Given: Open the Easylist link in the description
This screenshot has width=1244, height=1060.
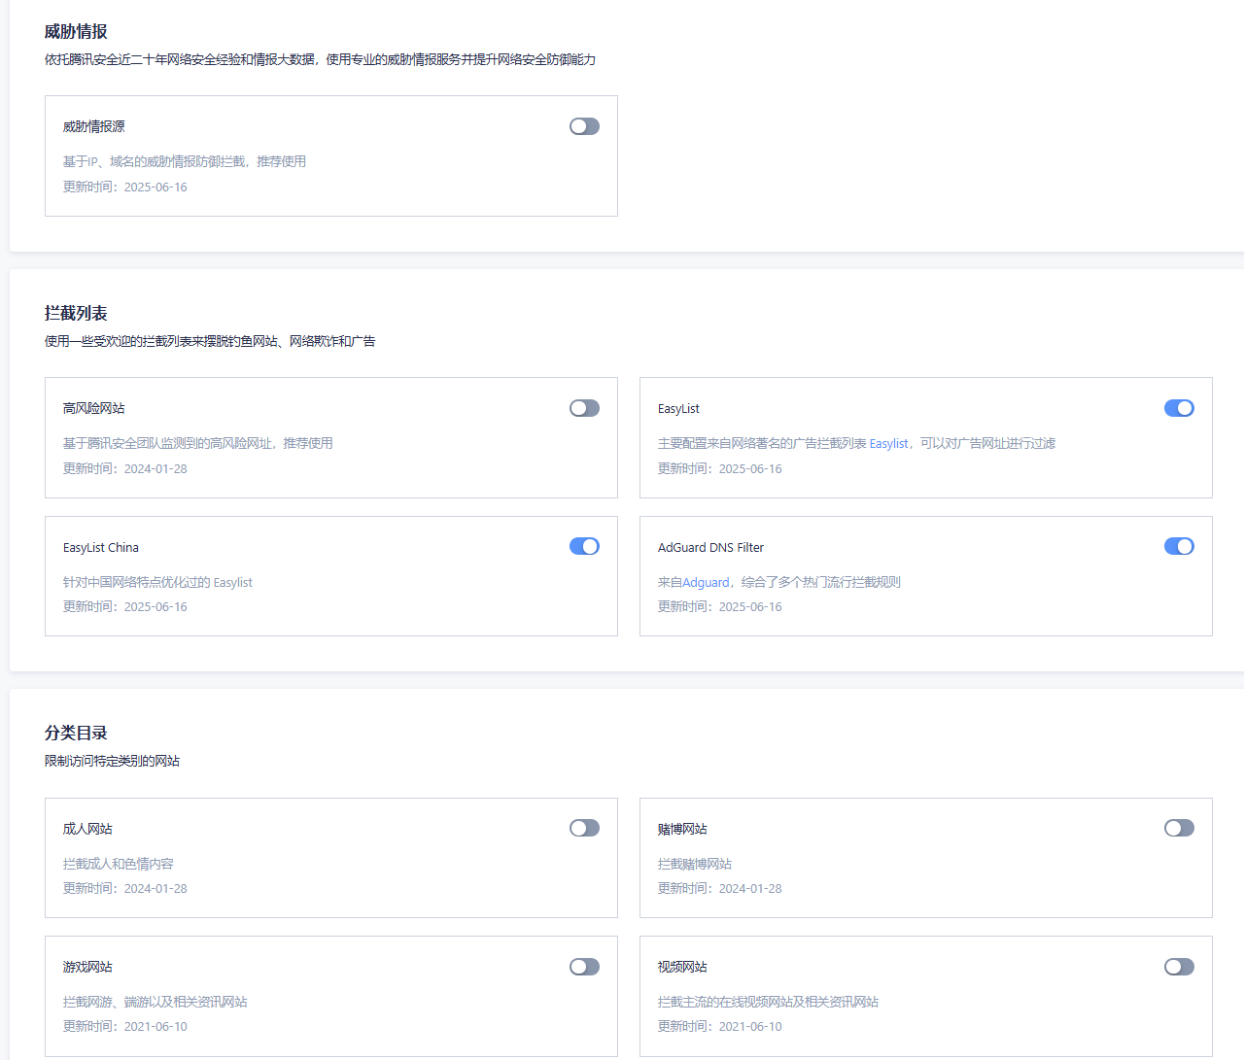Looking at the screenshot, I should [888, 443].
